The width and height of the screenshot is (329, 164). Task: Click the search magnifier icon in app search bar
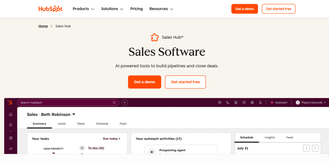[114, 102]
